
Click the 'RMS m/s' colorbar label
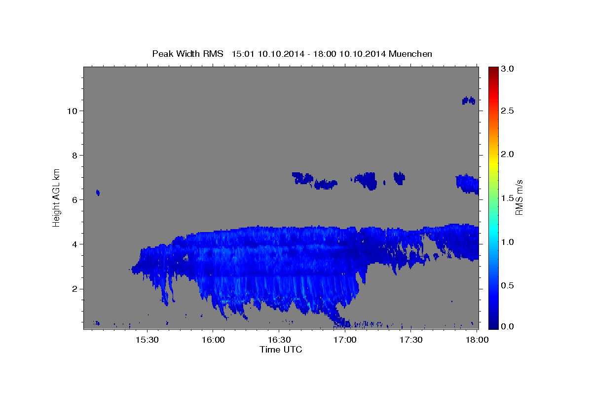click(518, 197)
